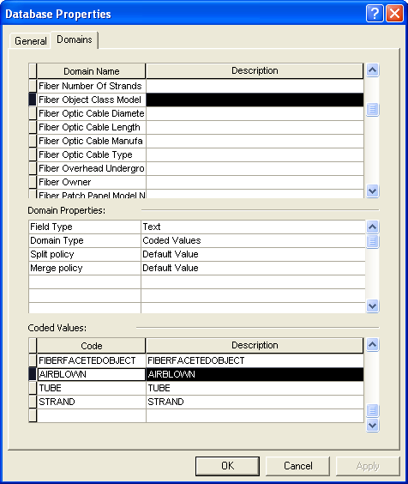The height and width of the screenshot is (484, 408).
Task: Click row selector for STRAND code
Action: tap(33, 402)
